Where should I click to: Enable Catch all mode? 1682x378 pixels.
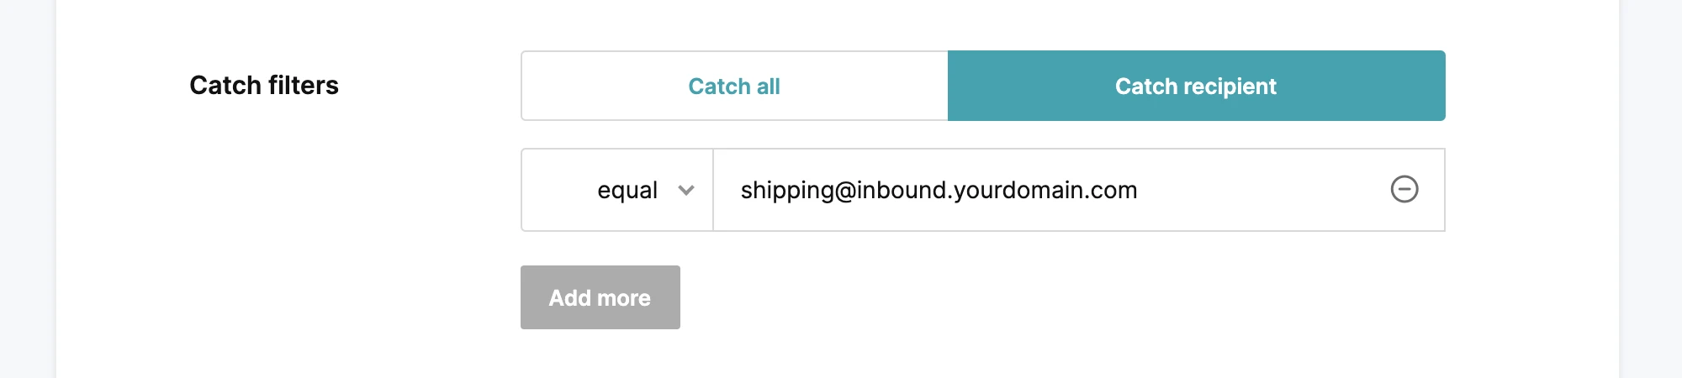point(734,86)
